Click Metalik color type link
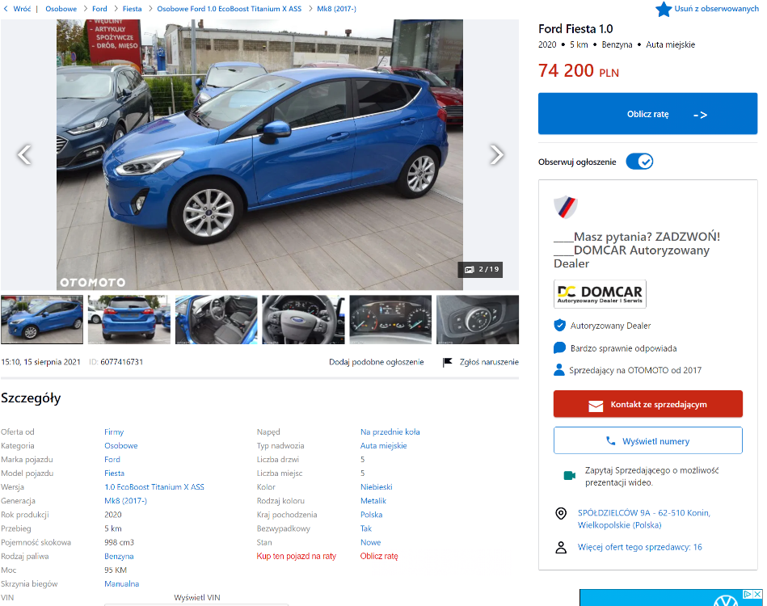The image size is (767, 606). coord(373,501)
